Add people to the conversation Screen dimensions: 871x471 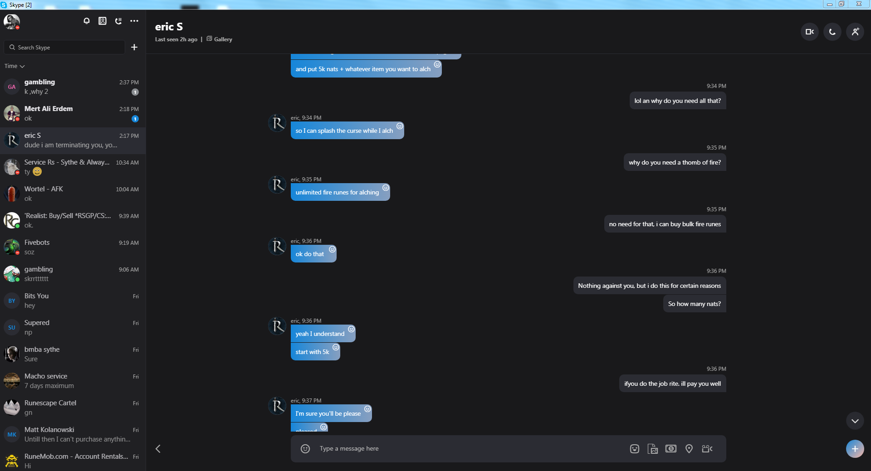coord(855,32)
